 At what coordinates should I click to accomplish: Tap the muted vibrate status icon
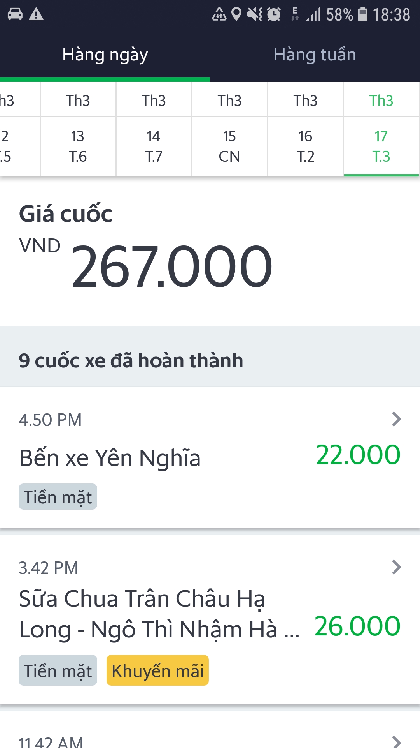(255, 14)
